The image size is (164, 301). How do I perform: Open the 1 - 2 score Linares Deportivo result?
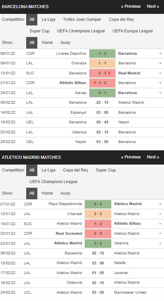coord(102,54)
